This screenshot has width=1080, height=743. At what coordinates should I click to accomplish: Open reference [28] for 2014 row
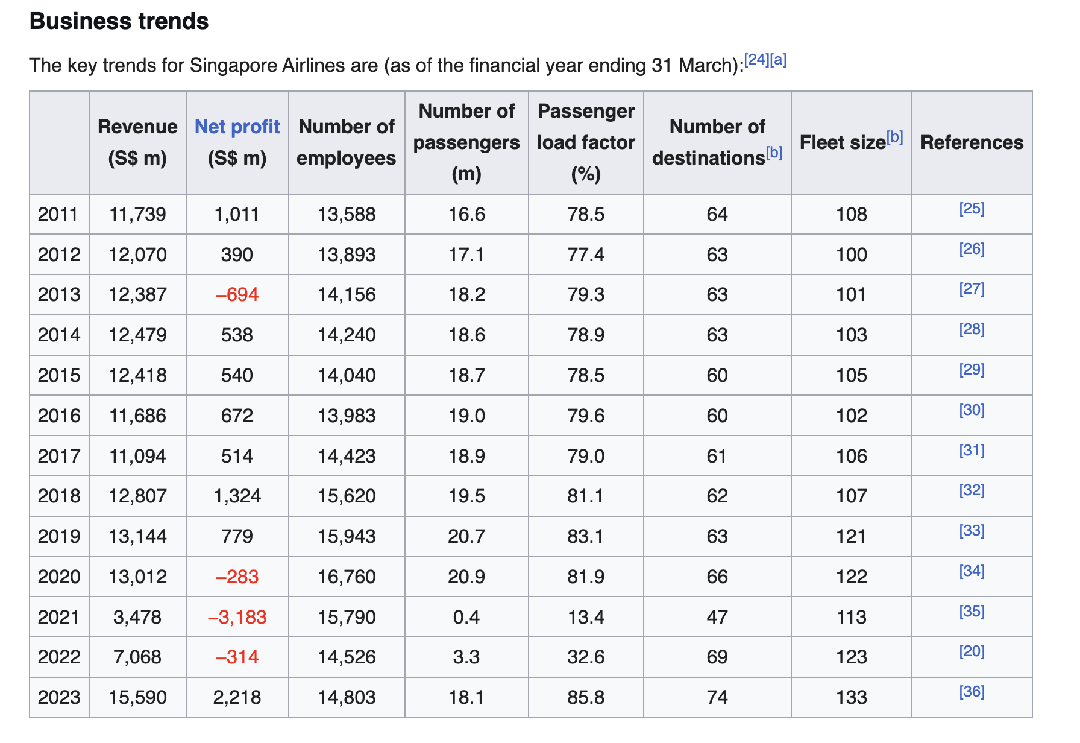click(x=972, y=329)
